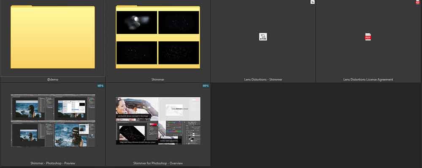Click the Shimmer folder name label

pyautogui.click(x=158, y=80)
